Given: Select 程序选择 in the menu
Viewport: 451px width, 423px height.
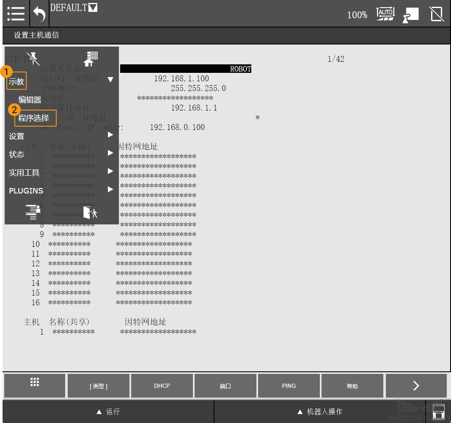Looking at the screenshot, I should pos(34,118).
